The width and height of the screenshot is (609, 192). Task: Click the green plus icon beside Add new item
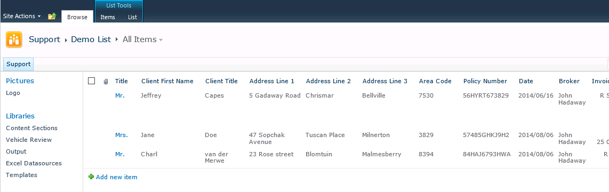click(x=91, y=177)
